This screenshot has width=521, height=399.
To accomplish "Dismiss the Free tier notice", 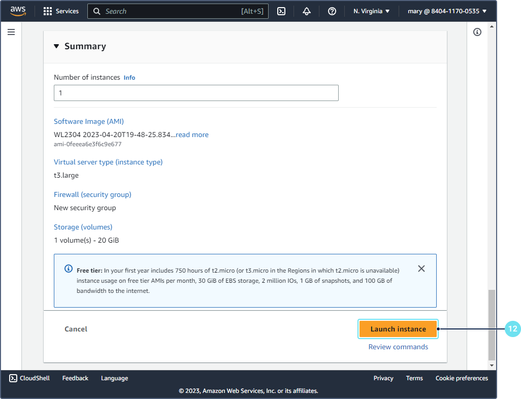I will pyautogui.click(x=421, y=269).
